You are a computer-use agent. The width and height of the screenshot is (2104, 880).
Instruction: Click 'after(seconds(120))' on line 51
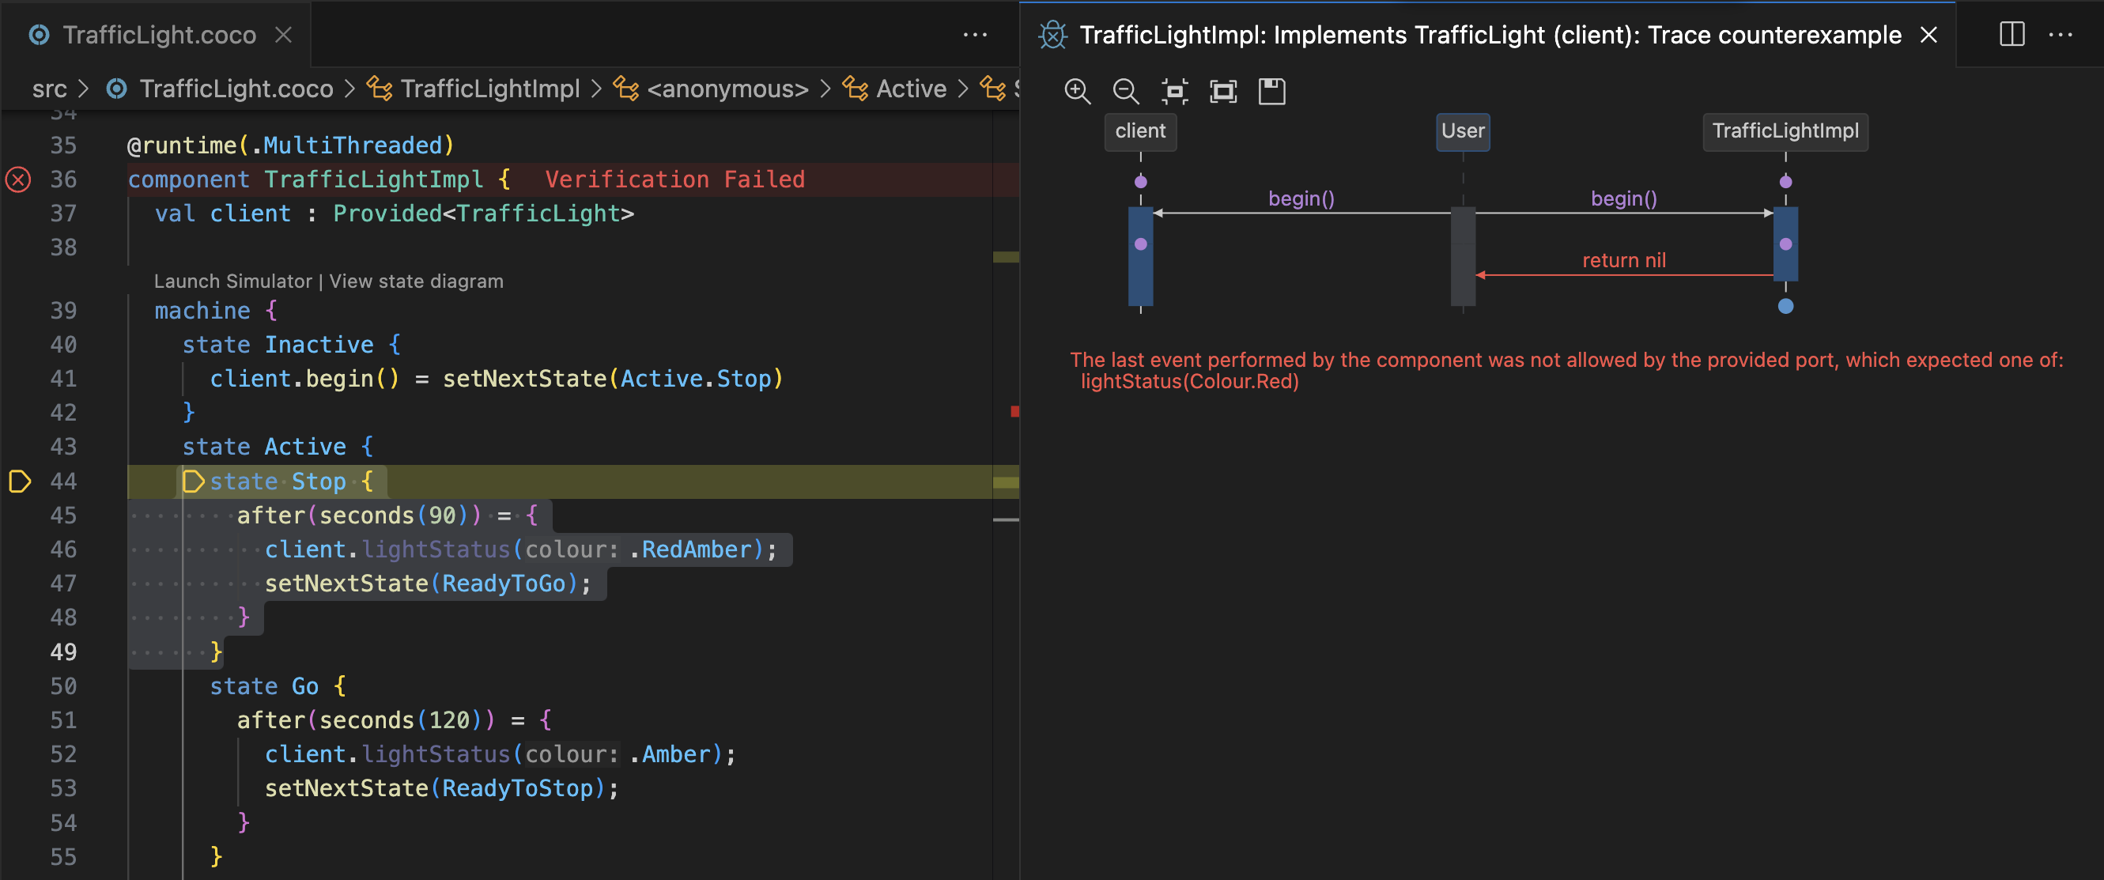[x=366, y=720]
